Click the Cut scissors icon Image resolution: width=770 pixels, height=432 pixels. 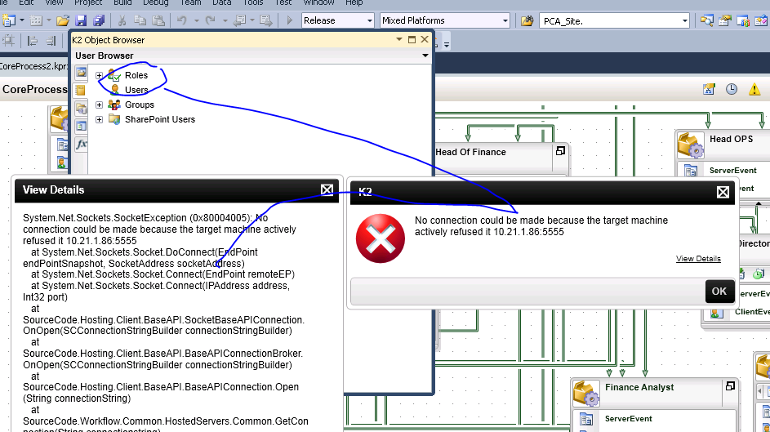122,20
